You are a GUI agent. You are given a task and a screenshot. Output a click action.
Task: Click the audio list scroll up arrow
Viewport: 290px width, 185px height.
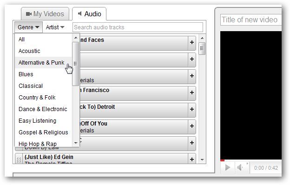pyautogui.click(x=202, y=38)
